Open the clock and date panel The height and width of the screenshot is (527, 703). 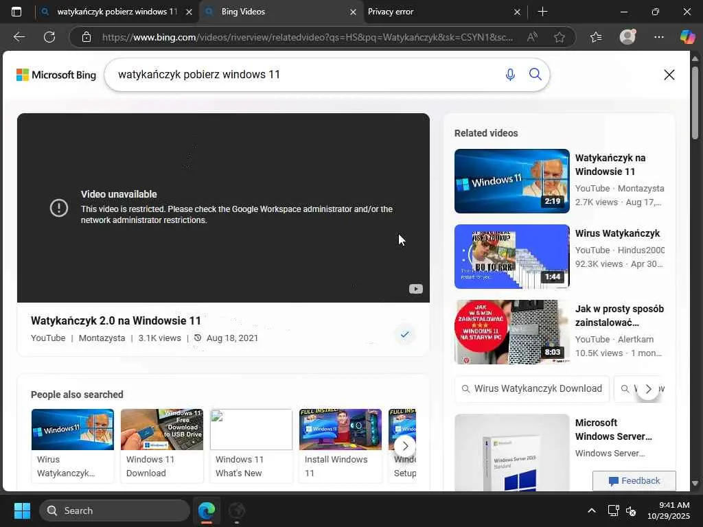coord(668,511)
